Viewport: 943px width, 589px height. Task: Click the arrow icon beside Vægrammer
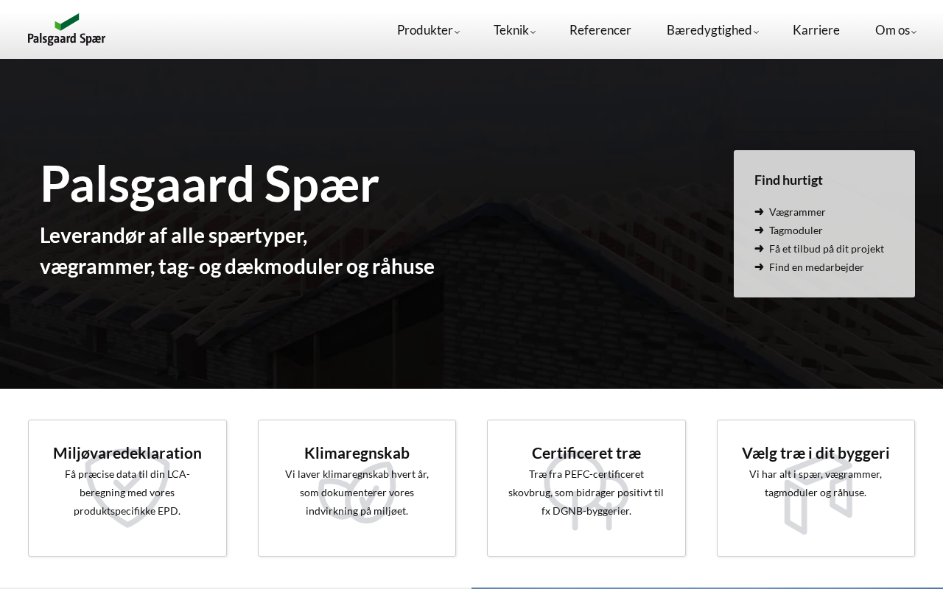pos(759,212)
